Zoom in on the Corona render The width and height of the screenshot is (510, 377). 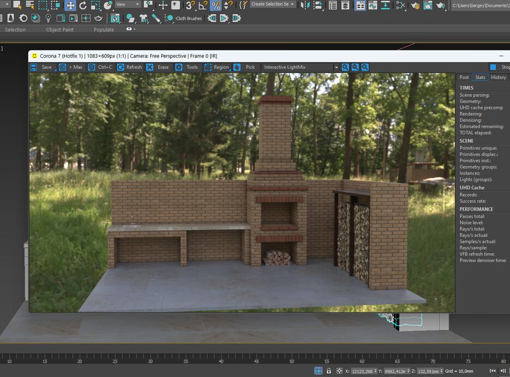click(x=345, y=67)
